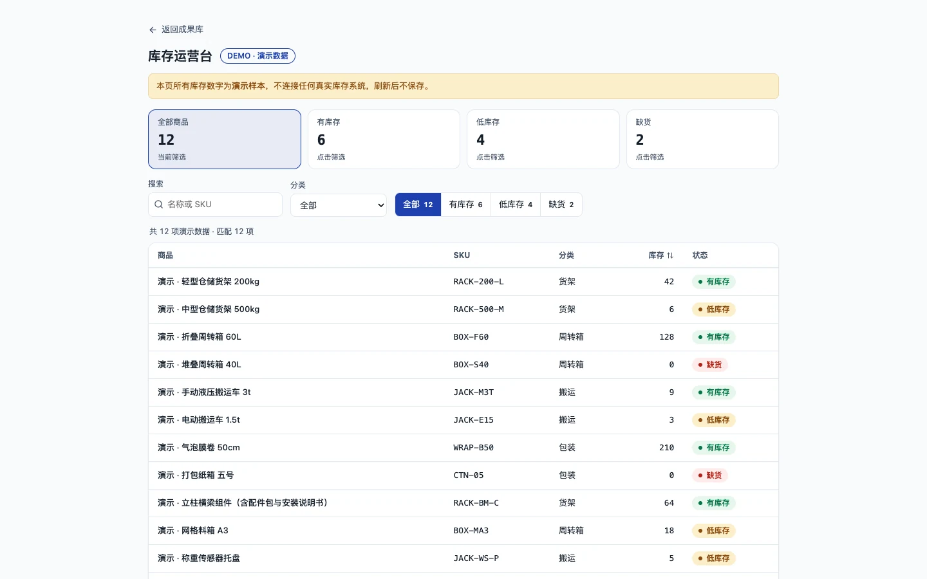Click the 有库存 status badge for WRAP-B50
The width and height of the screenshot is (927, 579).
coord(713,448)
